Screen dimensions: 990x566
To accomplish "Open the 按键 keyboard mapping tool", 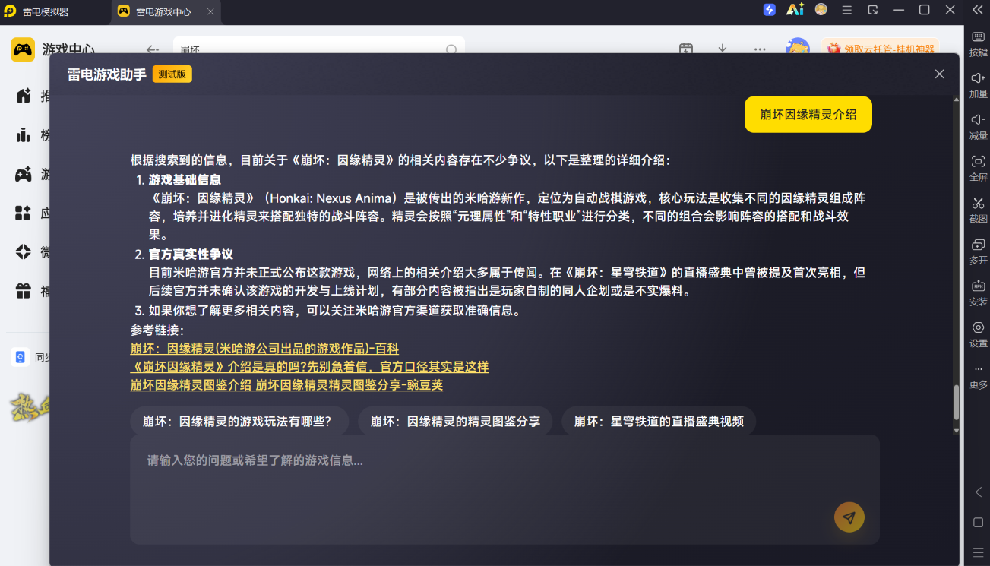I will [979, 43].
